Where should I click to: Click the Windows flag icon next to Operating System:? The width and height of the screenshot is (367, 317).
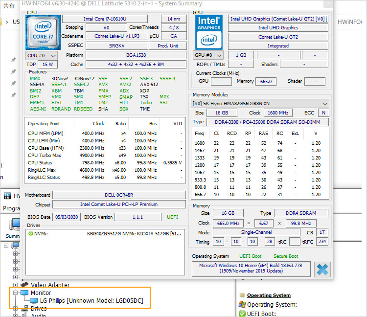(242, 304)
